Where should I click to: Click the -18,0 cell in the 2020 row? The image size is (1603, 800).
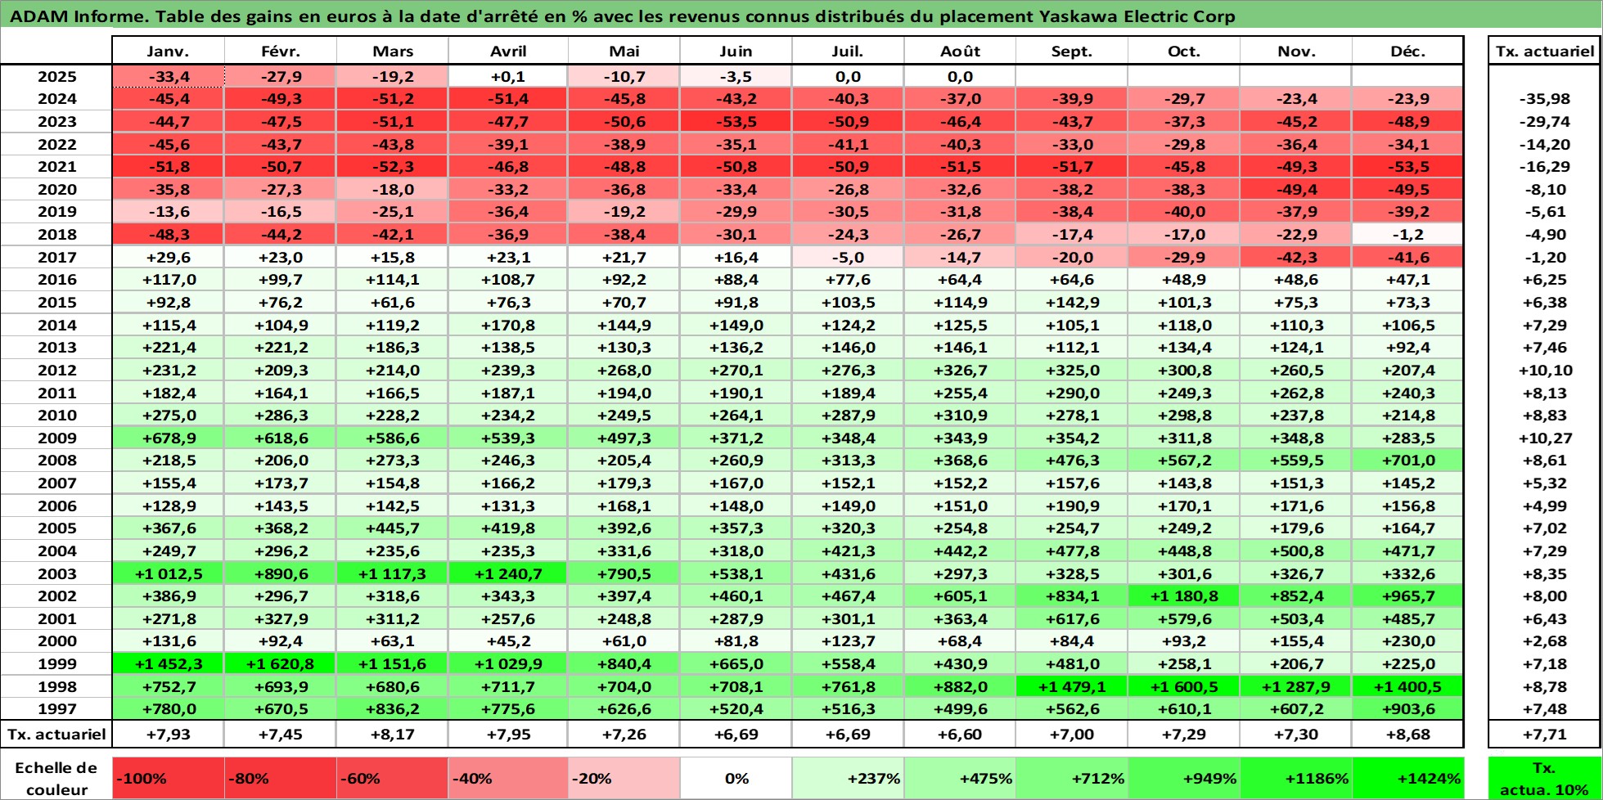[393, 189]
